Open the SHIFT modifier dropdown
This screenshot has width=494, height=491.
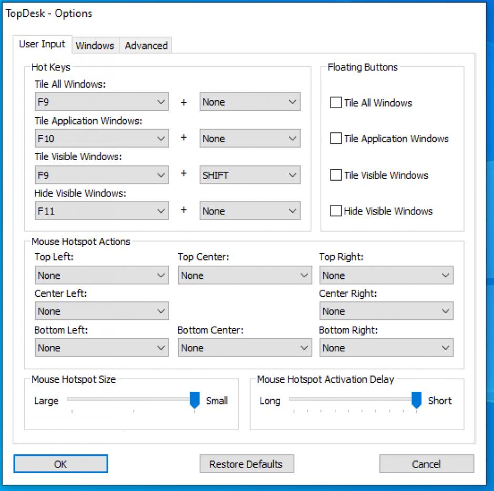(250, 175)
